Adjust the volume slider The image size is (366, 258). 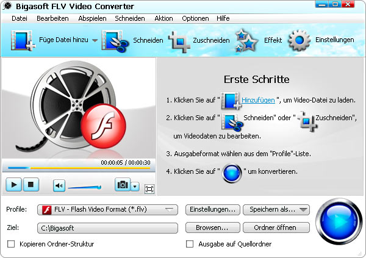[85, 187]
